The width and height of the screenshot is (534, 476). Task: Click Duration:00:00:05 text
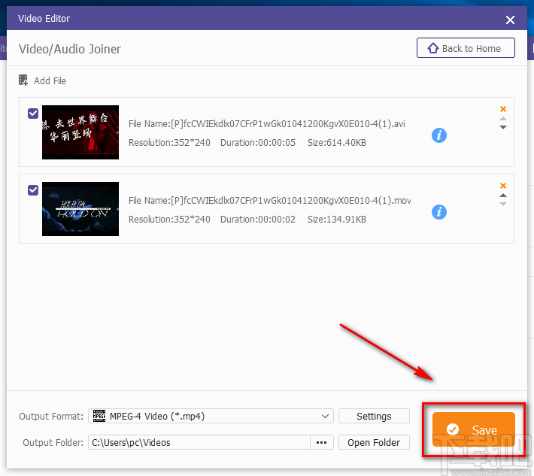click(x=258, y=142)
